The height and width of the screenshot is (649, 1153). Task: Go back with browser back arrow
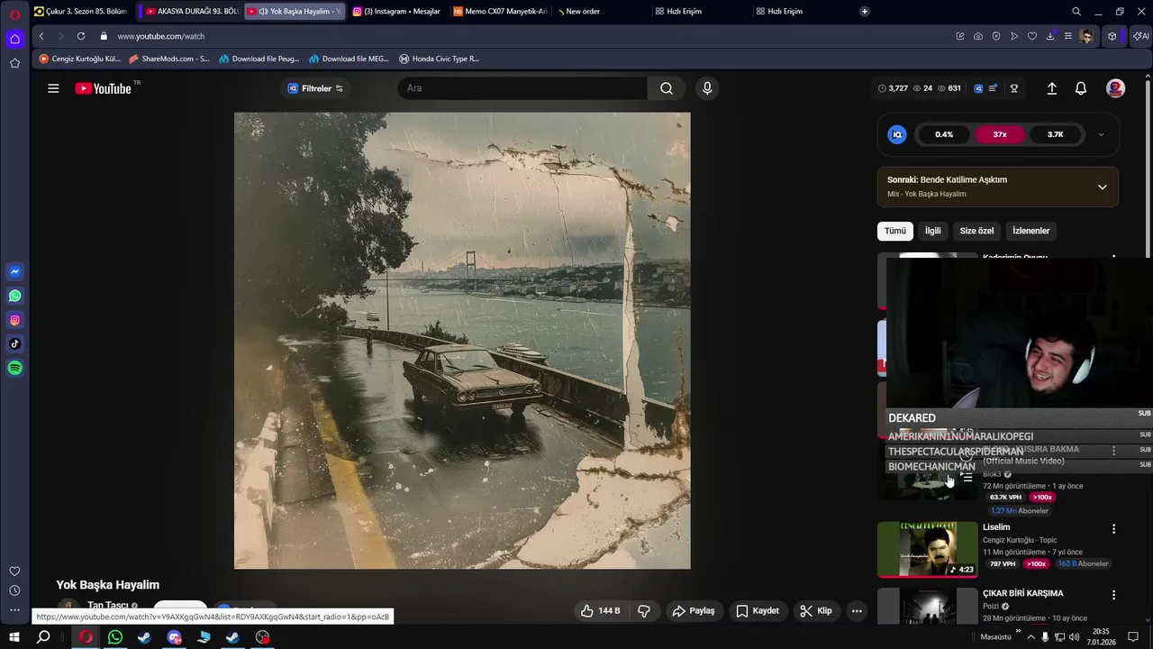coord(41,36)
